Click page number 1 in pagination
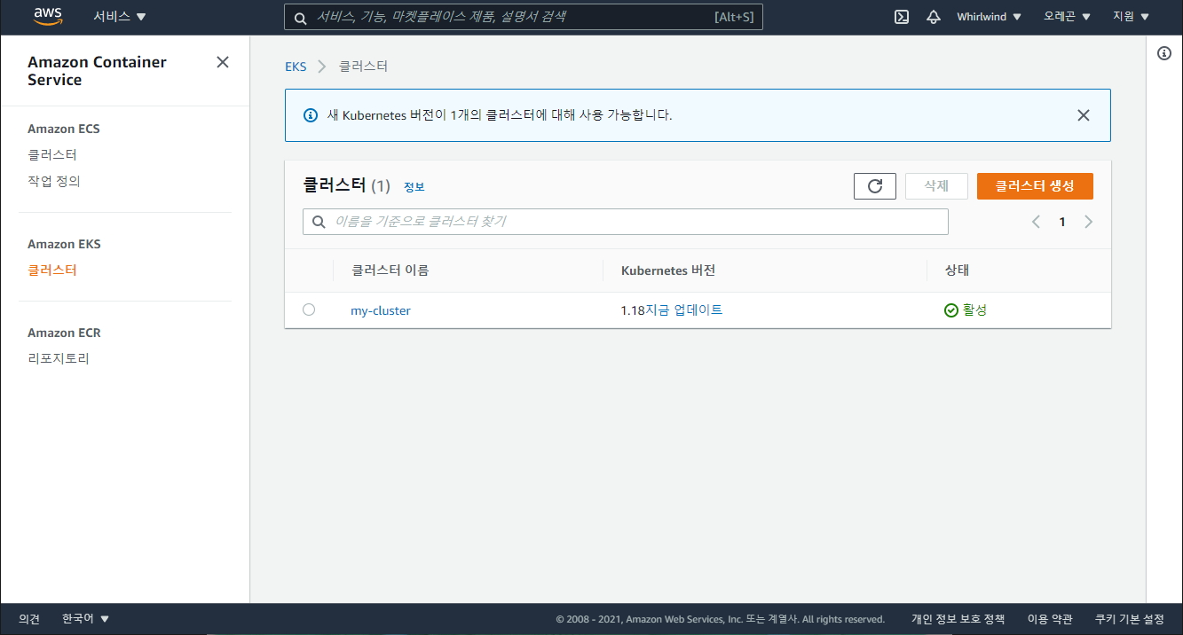The image size is (1183, 635). pos(1062,222)
